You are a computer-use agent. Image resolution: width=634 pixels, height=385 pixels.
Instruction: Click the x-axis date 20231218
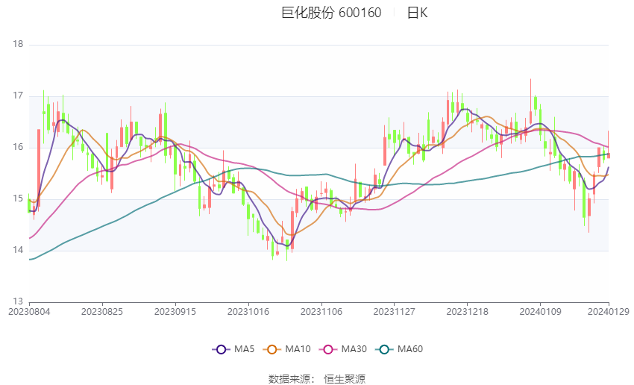[468, 312]
